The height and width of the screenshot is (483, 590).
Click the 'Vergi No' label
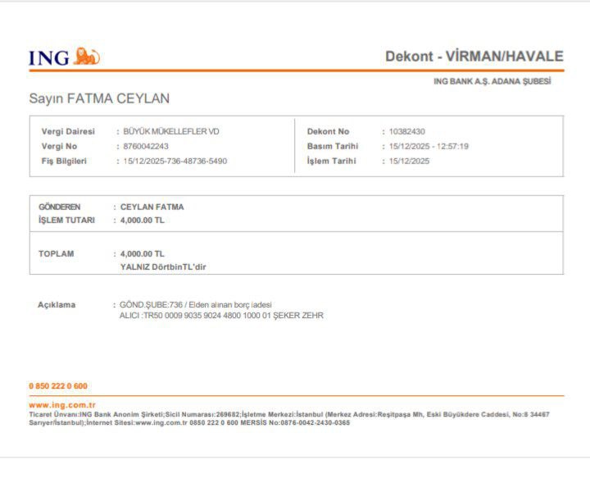click(59, 146)
